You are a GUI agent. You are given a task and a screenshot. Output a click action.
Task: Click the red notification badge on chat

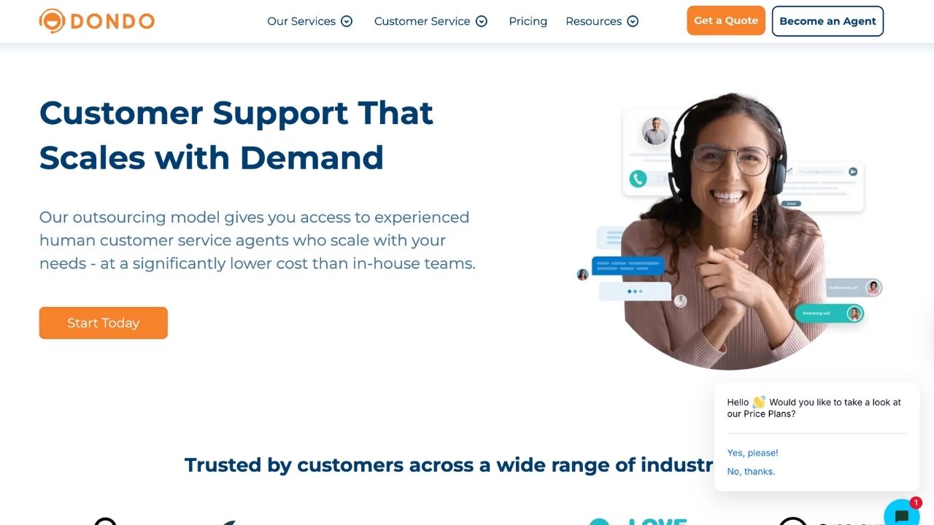tap(915, 503)
